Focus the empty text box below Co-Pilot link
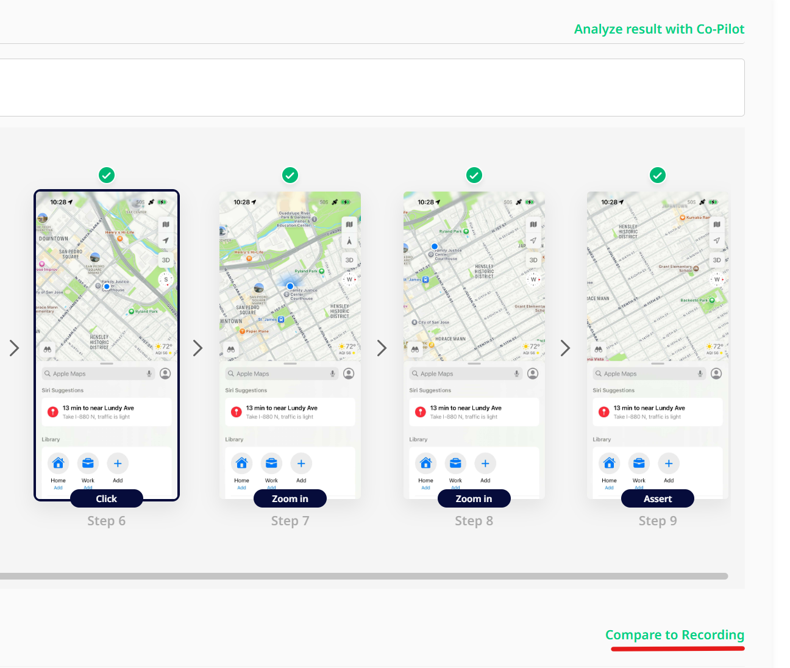 372,87
